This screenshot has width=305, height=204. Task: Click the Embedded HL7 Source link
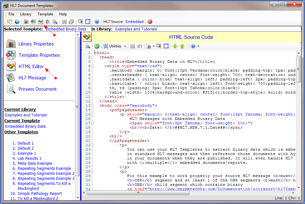click(x=134, y=22)
